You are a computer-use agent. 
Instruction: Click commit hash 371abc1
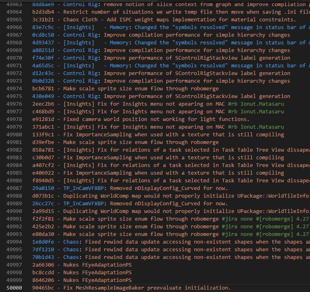(x=43, y=127)
